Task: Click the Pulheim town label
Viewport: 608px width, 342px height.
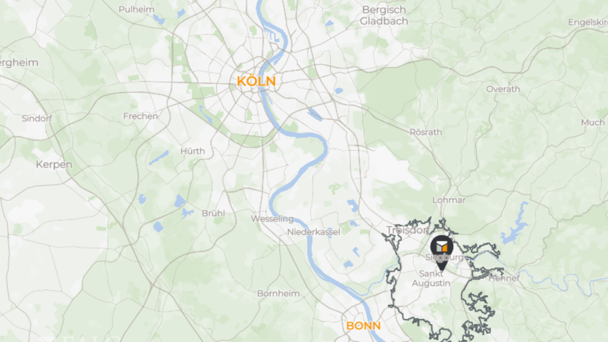Action: [x=136, y=9]
